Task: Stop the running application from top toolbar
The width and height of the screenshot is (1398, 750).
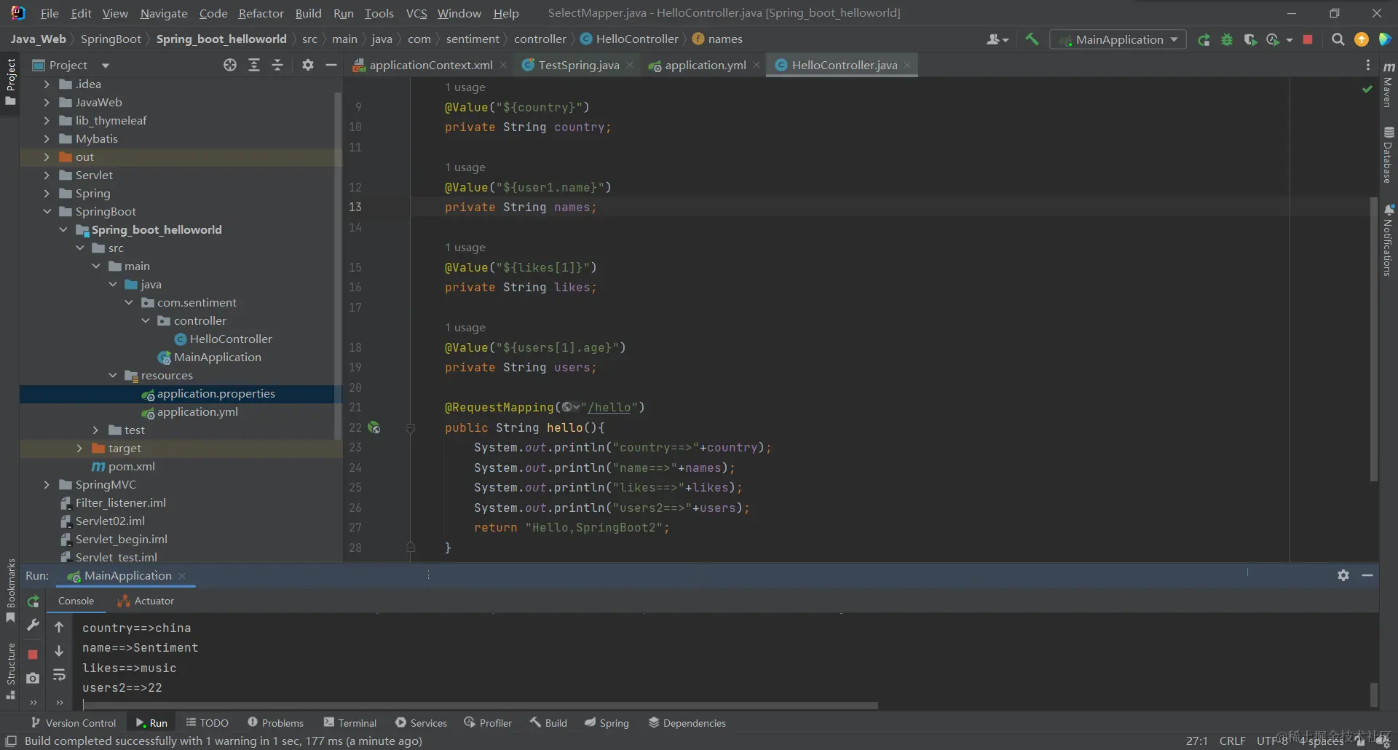Action: 1308,39
